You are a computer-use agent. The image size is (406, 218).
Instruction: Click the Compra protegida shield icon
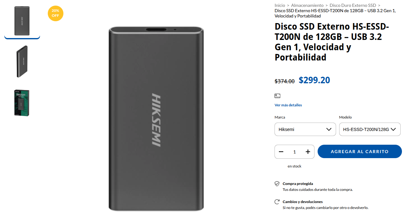[277, 184]
